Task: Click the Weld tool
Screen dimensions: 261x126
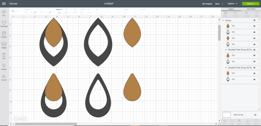Action: tap(231, 121)
